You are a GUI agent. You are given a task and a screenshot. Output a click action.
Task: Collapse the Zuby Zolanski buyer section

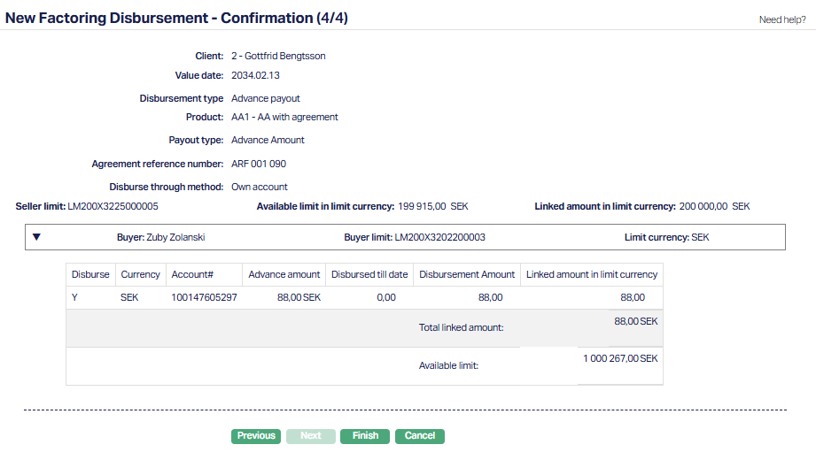point(37,237)
